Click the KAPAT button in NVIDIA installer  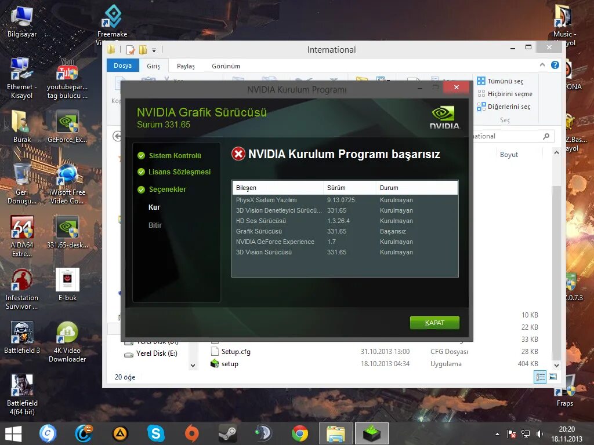(x=434, y=323)
